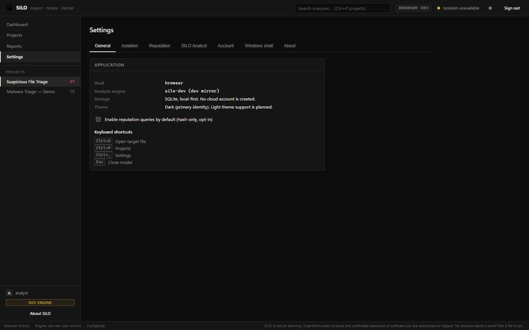Go to the Account tab
Viewport: 529px width, 330px height.
pos(226,46)
